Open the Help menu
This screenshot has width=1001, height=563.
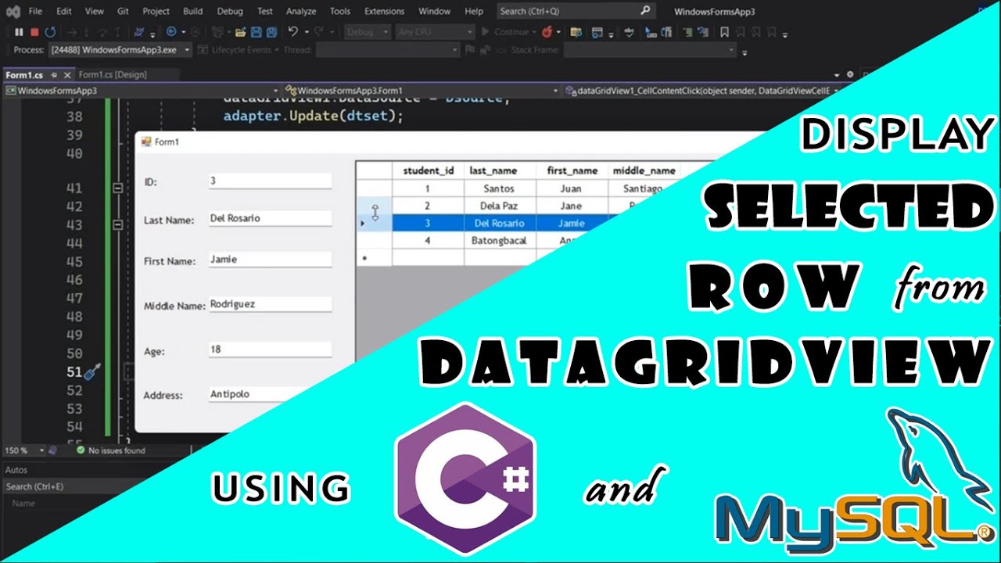(x=474, y=11)
